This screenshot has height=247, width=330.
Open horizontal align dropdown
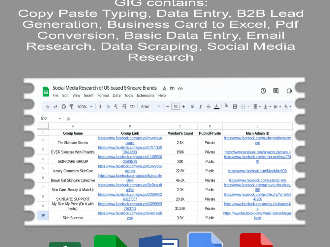[x=257, y=106]
